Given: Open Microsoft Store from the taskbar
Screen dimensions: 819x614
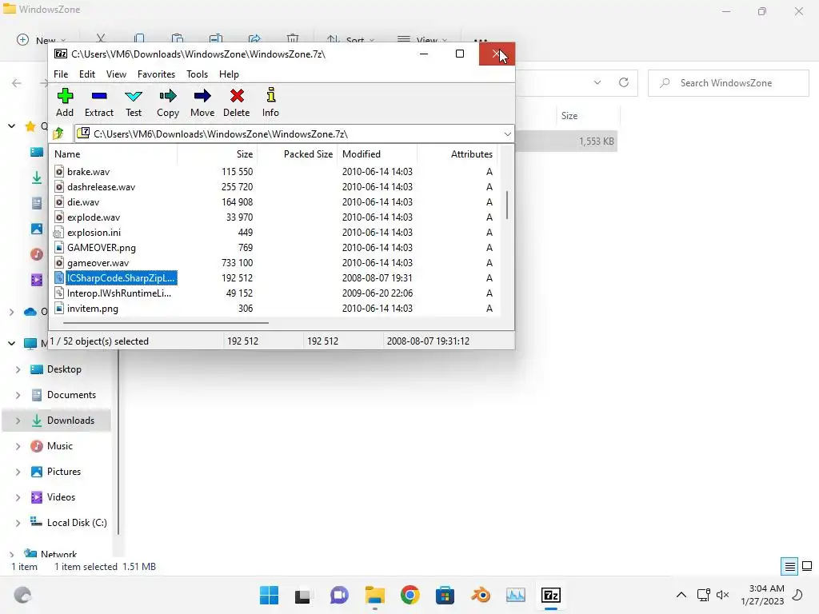Looking at the screenshot, I should click(445, 595).
